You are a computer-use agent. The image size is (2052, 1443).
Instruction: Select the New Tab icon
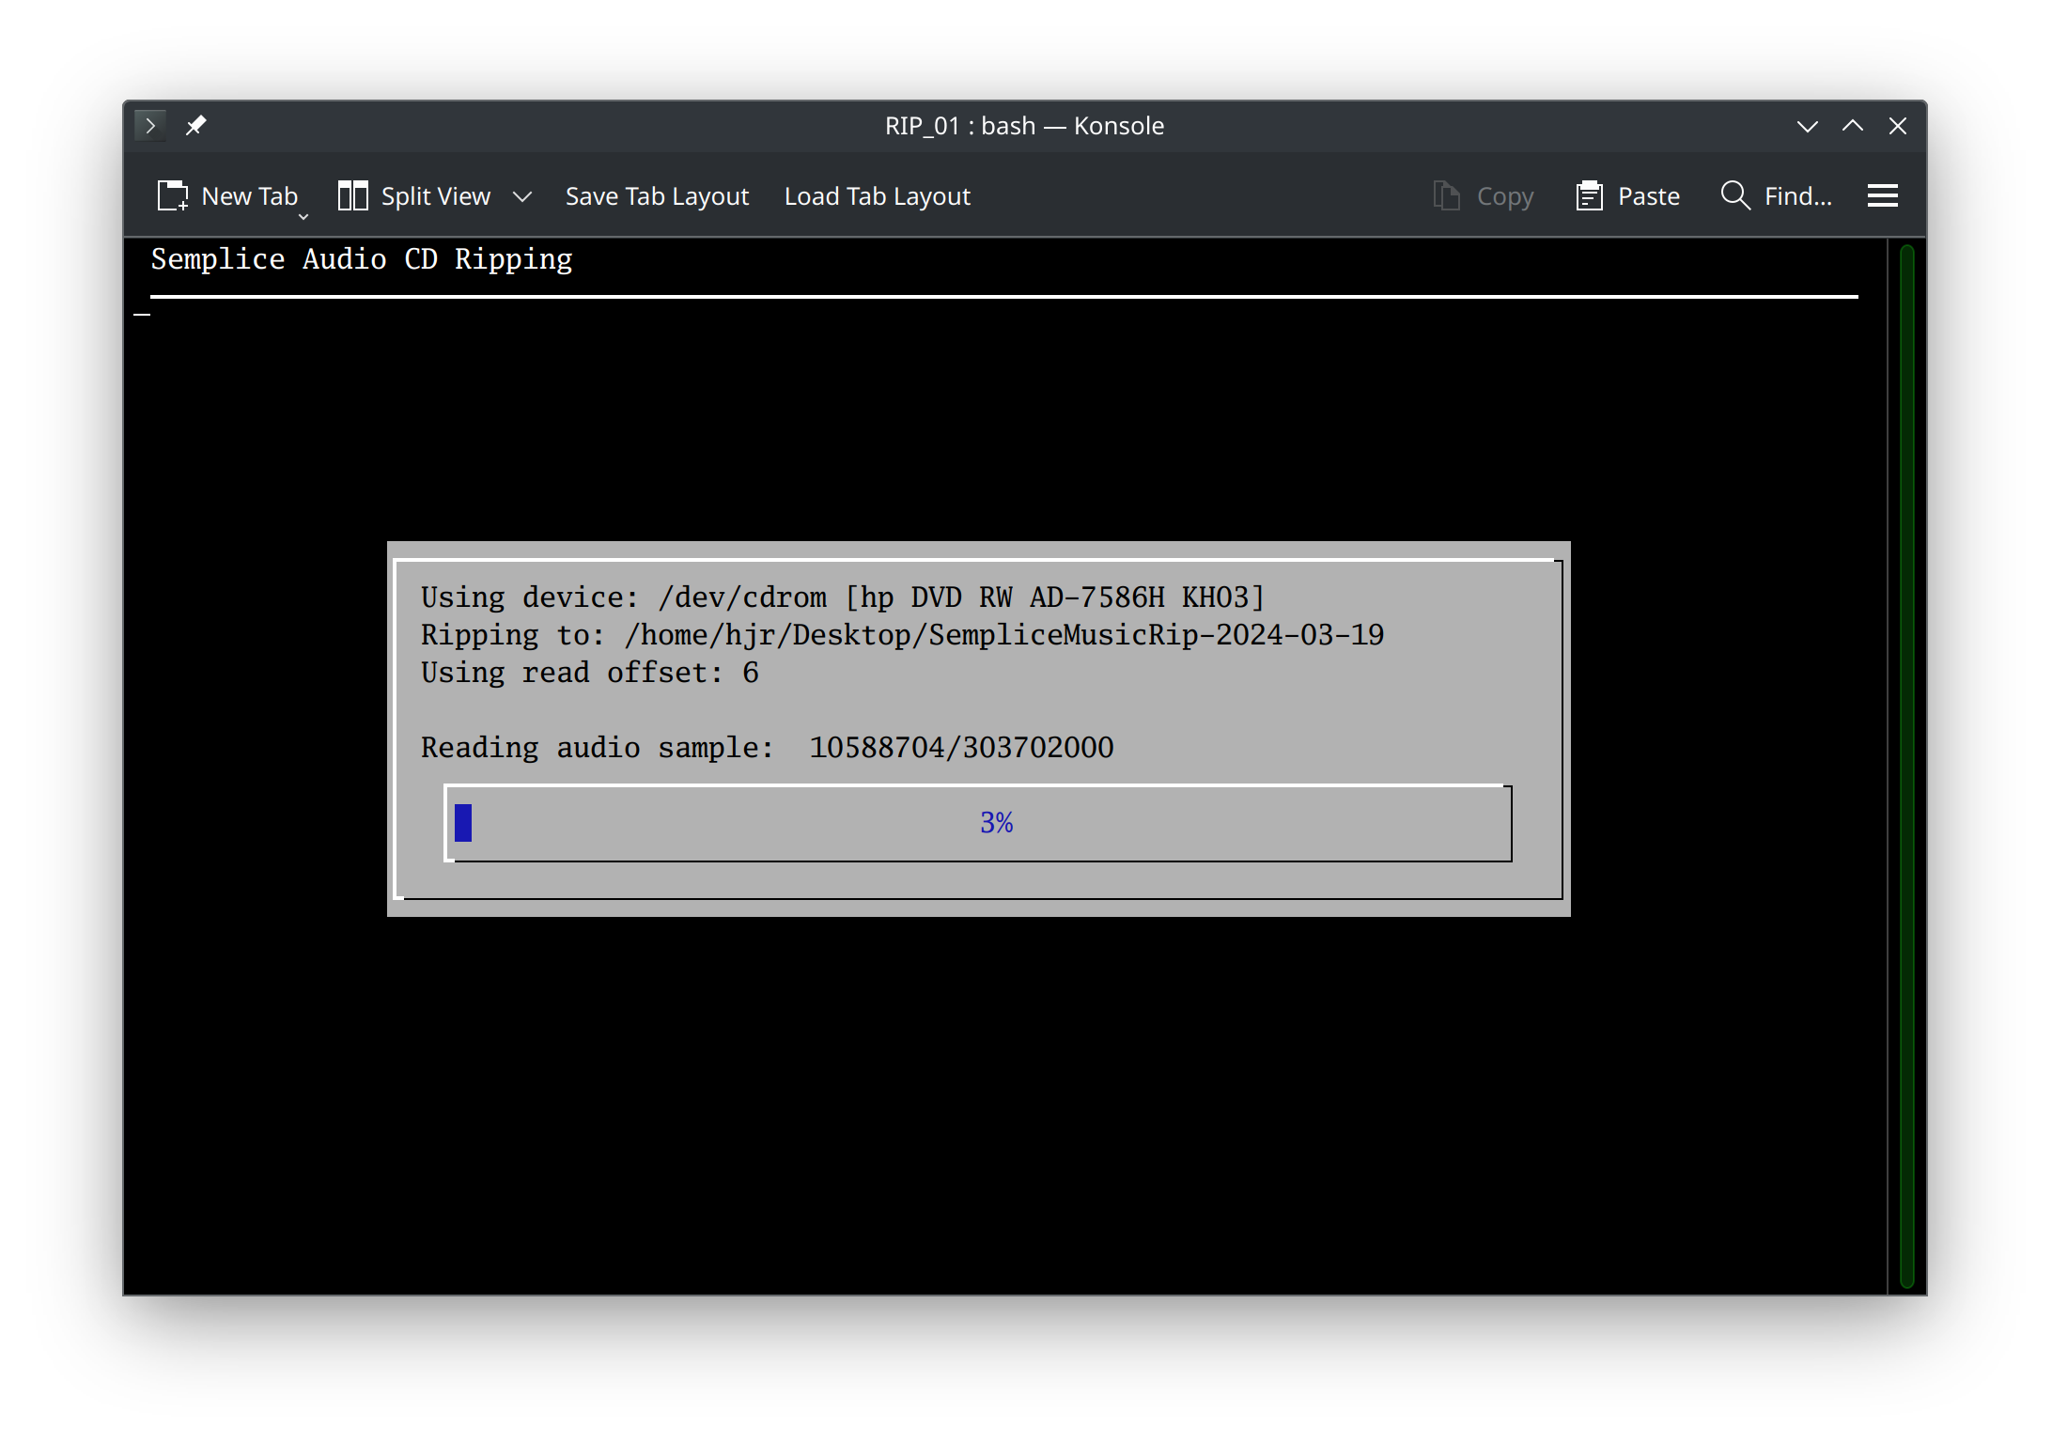173,195
